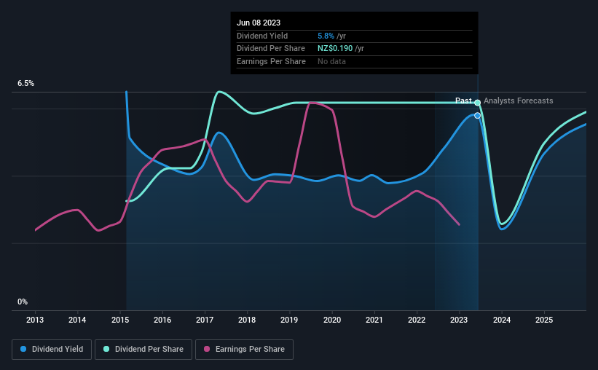Click the 2022 x-axis label

[x=417, y=320]
